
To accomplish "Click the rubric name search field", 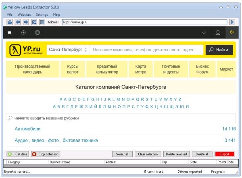I will pyautogui.click(x=121, y=118).
